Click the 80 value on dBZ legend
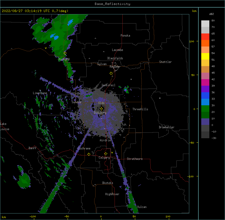The width and height of the screenshot is (225, 220). (213, 21)
